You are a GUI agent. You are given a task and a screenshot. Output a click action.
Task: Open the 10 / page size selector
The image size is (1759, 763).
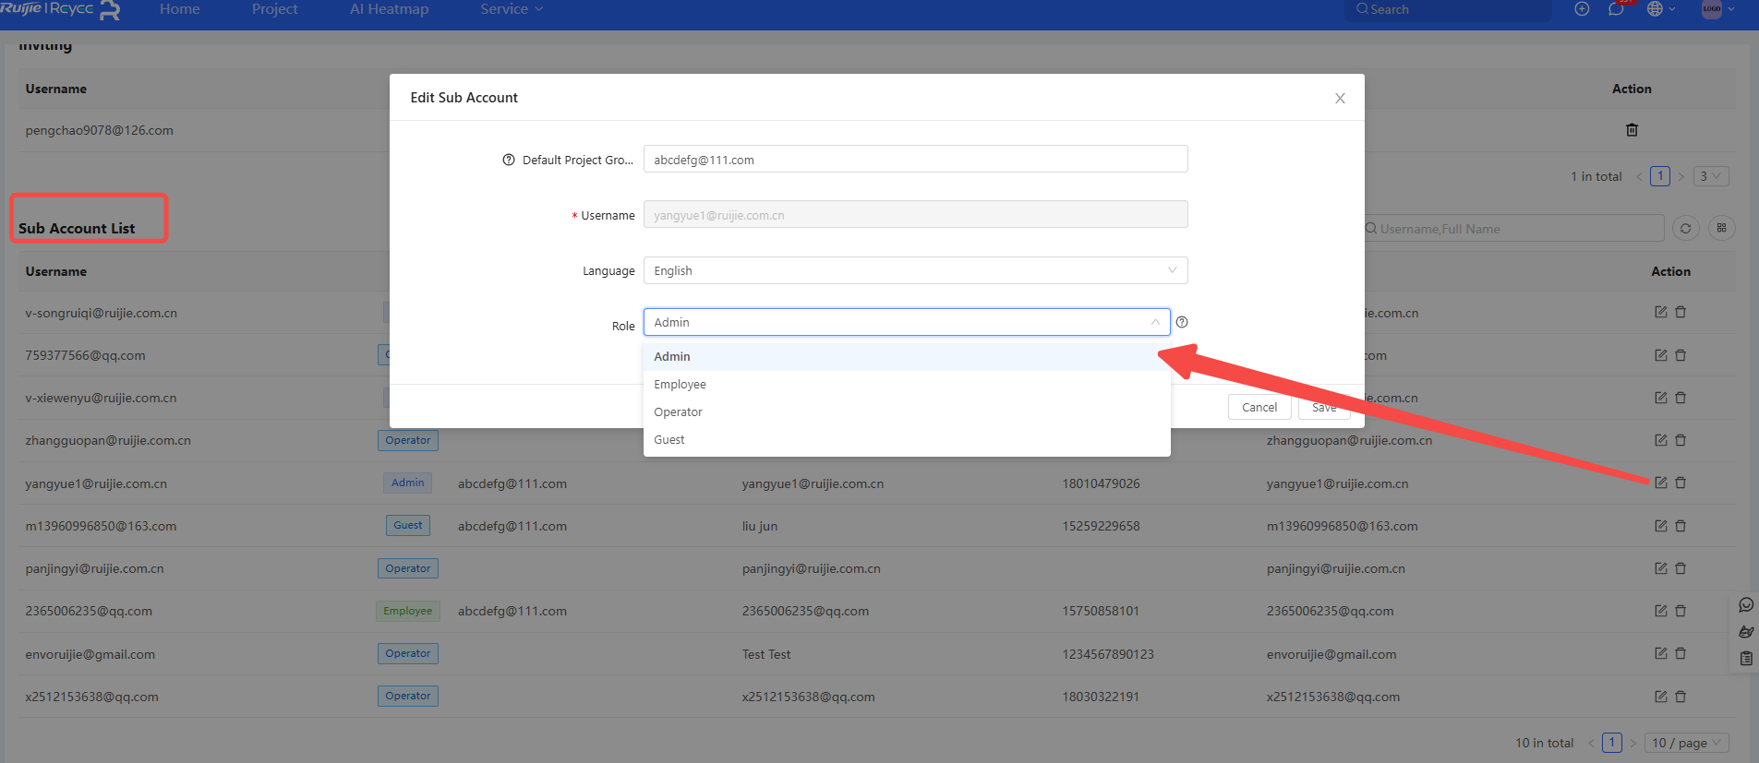(1687, 743)
